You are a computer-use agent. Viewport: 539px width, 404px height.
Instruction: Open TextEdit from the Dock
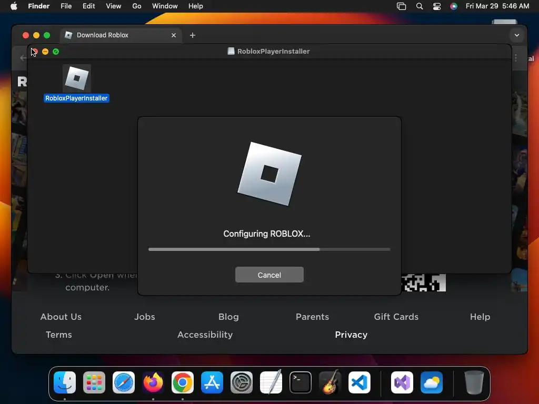271,382
